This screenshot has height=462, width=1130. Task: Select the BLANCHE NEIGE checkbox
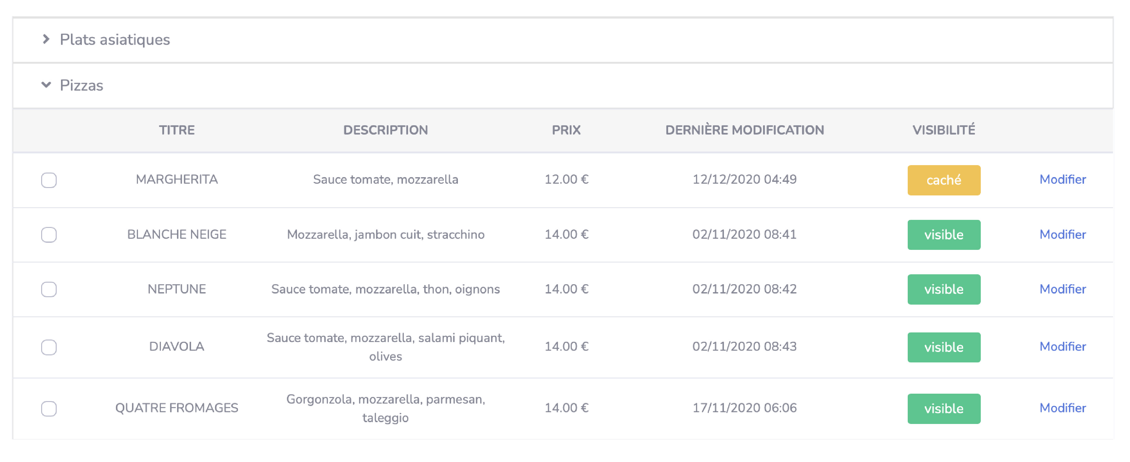(49, 235)
